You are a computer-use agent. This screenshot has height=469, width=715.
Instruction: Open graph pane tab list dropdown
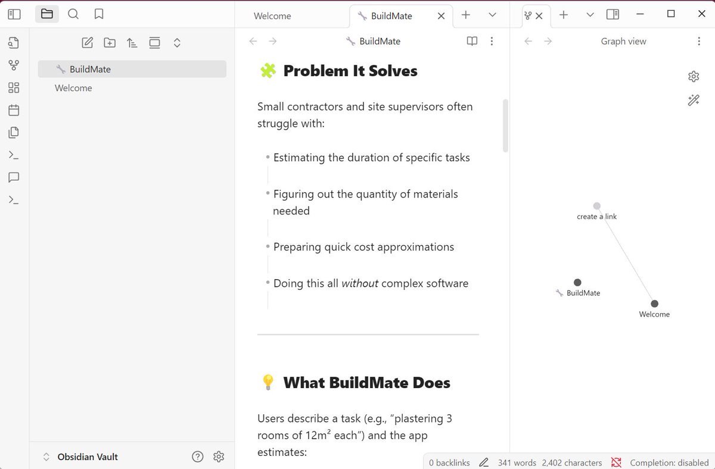(590, 15)
